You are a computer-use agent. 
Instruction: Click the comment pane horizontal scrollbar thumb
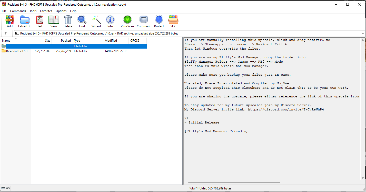[234, 182]
